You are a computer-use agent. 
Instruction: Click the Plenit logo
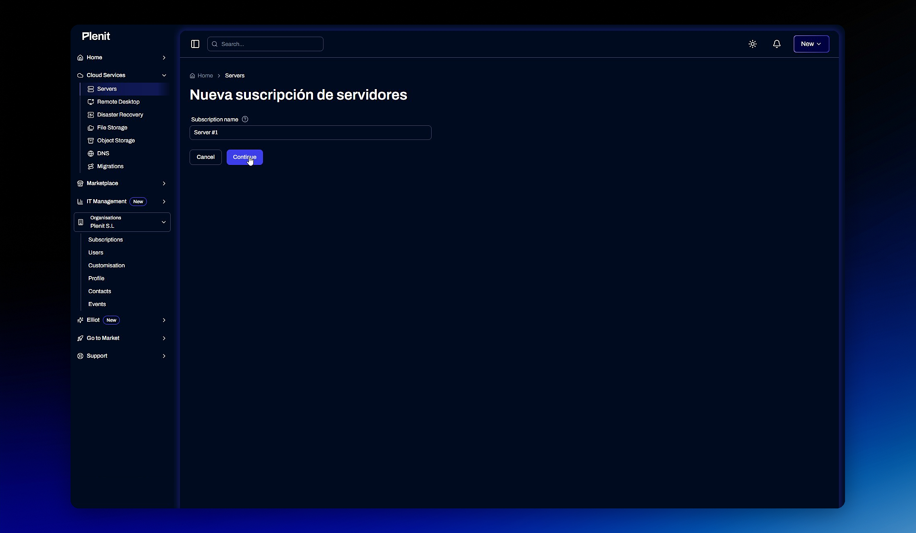click(x=96, y=36)
